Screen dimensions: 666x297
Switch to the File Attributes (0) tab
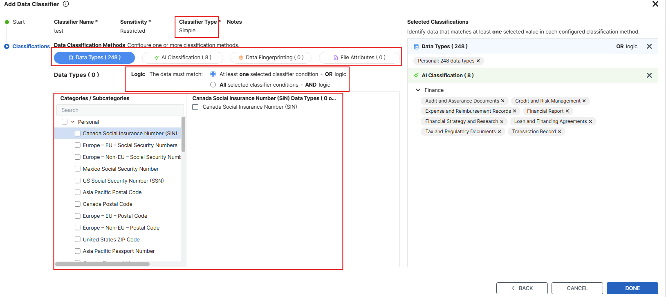[x=359, y=58]
